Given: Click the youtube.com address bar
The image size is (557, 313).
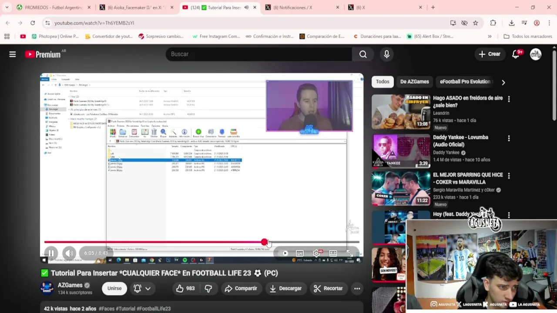Looking at the screenshot, I should click(x=248, y=23).
